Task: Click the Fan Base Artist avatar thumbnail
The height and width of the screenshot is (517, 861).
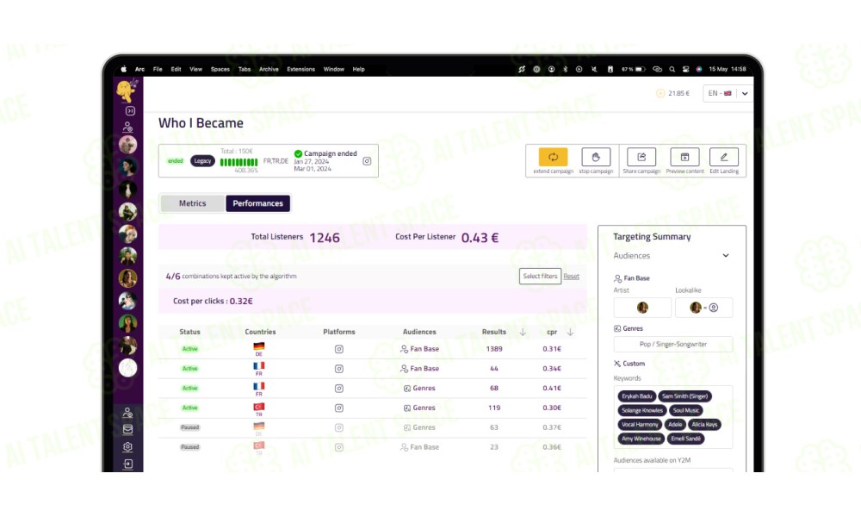Action: 642,308
